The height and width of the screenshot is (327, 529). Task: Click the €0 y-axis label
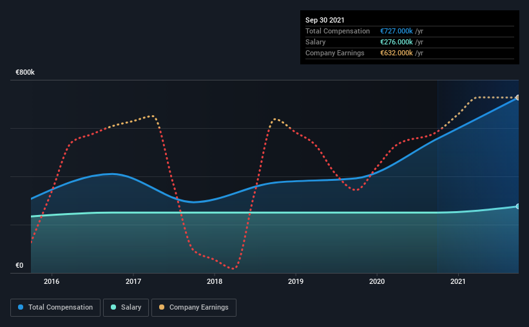19,266
